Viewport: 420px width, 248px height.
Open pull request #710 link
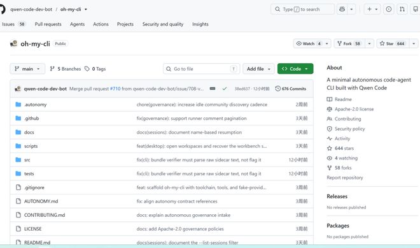115,89
